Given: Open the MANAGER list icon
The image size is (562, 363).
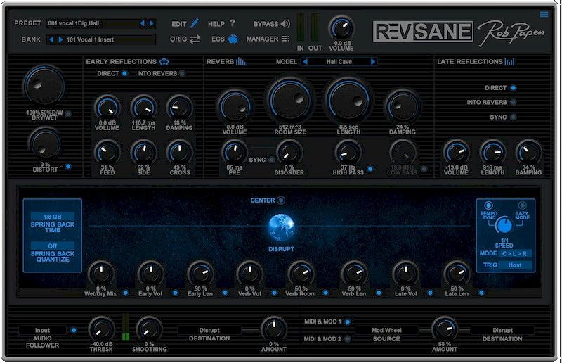Looking at the screenshot, I should pos(285,39).
